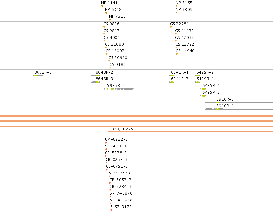The width and height of the screenshot is (273, 212).
Task: Select the 8910R-3 label
Action: pyautogui.click(x=225, y=99)
